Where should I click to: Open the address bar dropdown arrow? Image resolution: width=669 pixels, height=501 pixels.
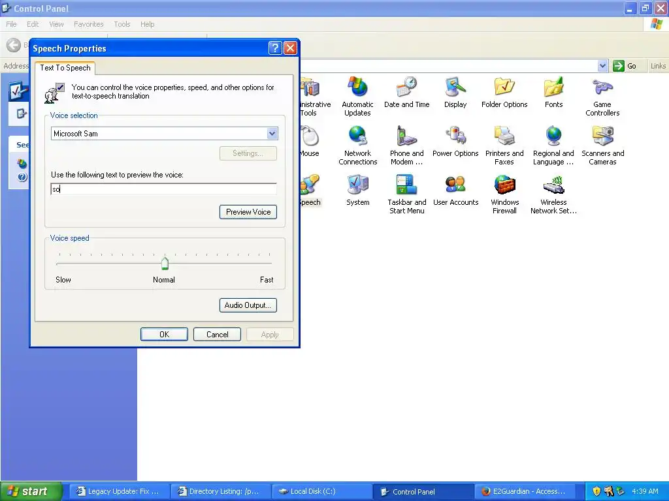tap(602, 66)
